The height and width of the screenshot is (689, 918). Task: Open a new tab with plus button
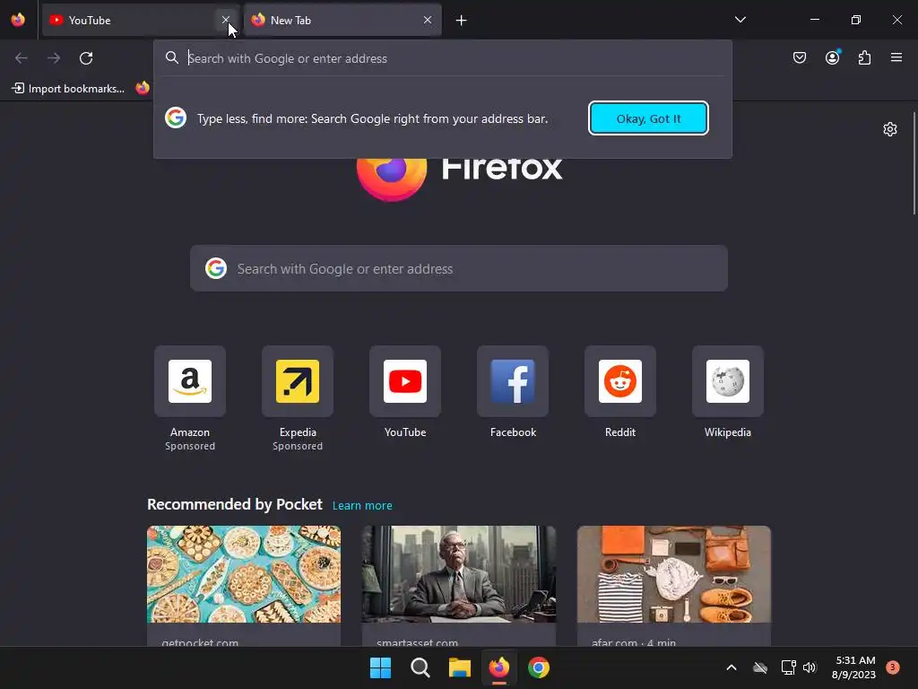462,21
